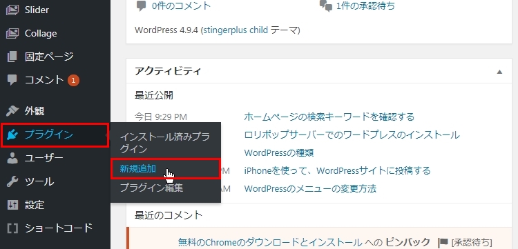Click the 最近のコメント section label
Viewport: 518px width, 249px height.
pyautogui.click(x=169, y=215)
